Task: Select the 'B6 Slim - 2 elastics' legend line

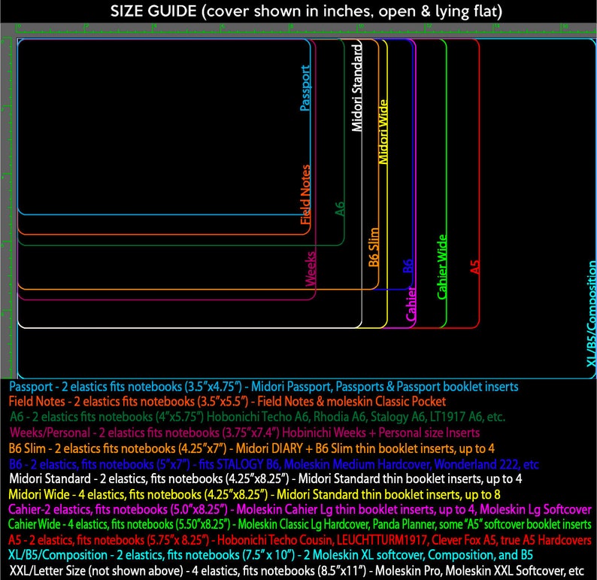Action: point(252,448)
